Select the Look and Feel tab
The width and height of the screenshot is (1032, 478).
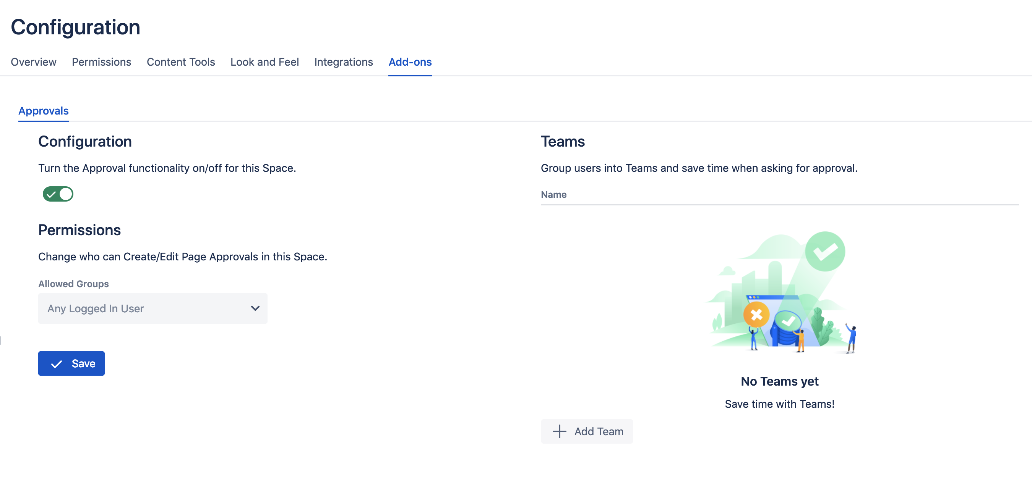pyautogui.click(x=264, y=62)
